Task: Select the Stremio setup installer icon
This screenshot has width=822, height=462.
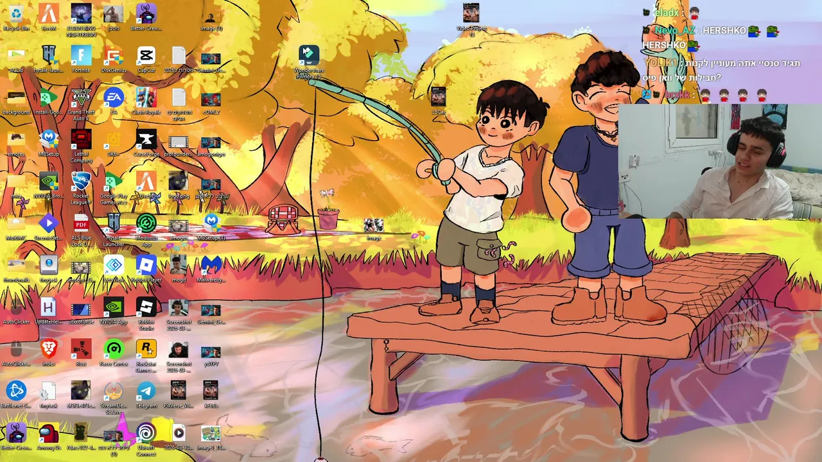Action: pos(49,227)
